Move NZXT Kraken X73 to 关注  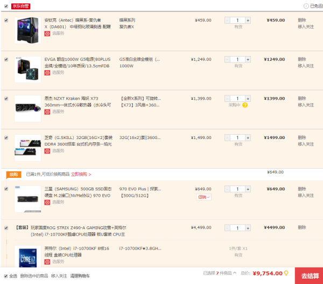pos(306,105)
